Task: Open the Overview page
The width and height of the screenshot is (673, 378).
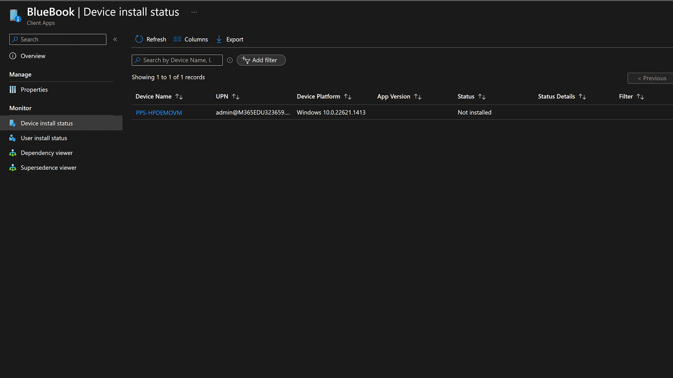Action: click(33, 56)
